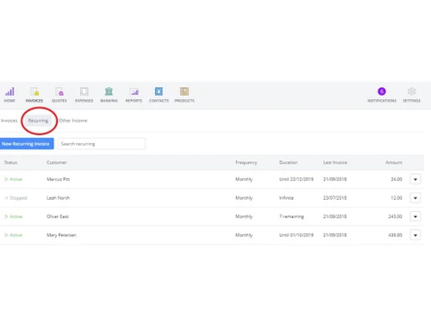Expand the actions dropdown for Leah North
Screen dimensions: 431x323
click(415, 198)
